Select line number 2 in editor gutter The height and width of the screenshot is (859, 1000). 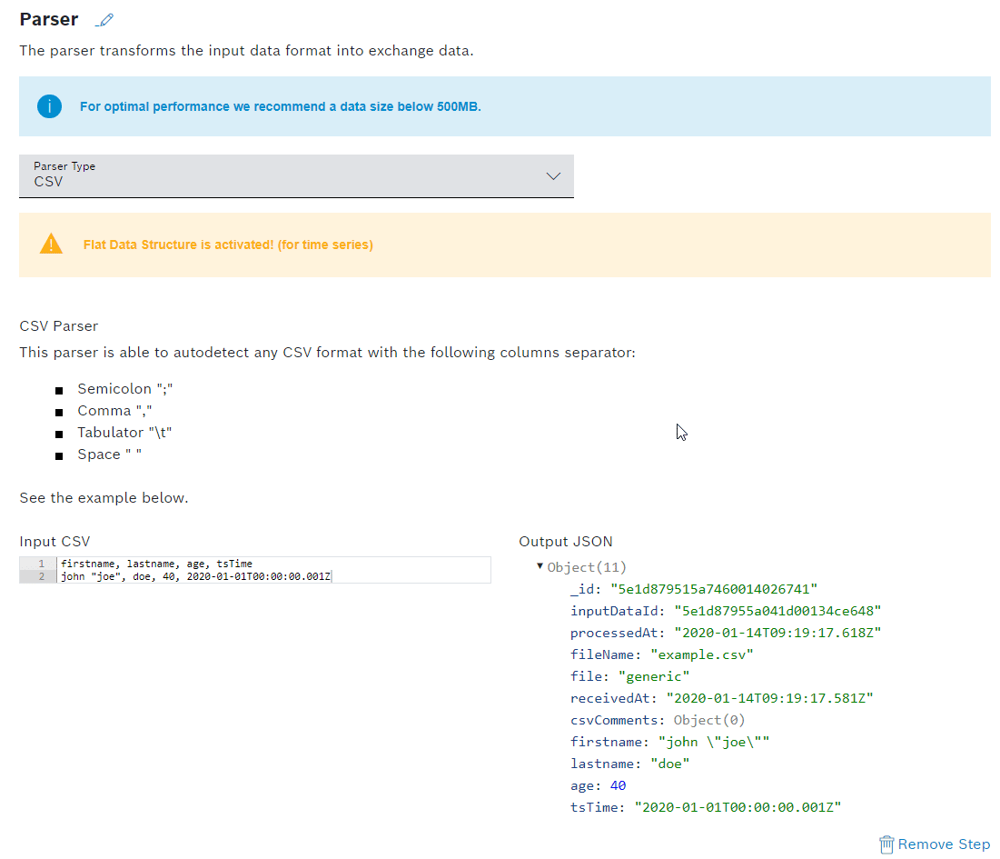coord(42,576)
